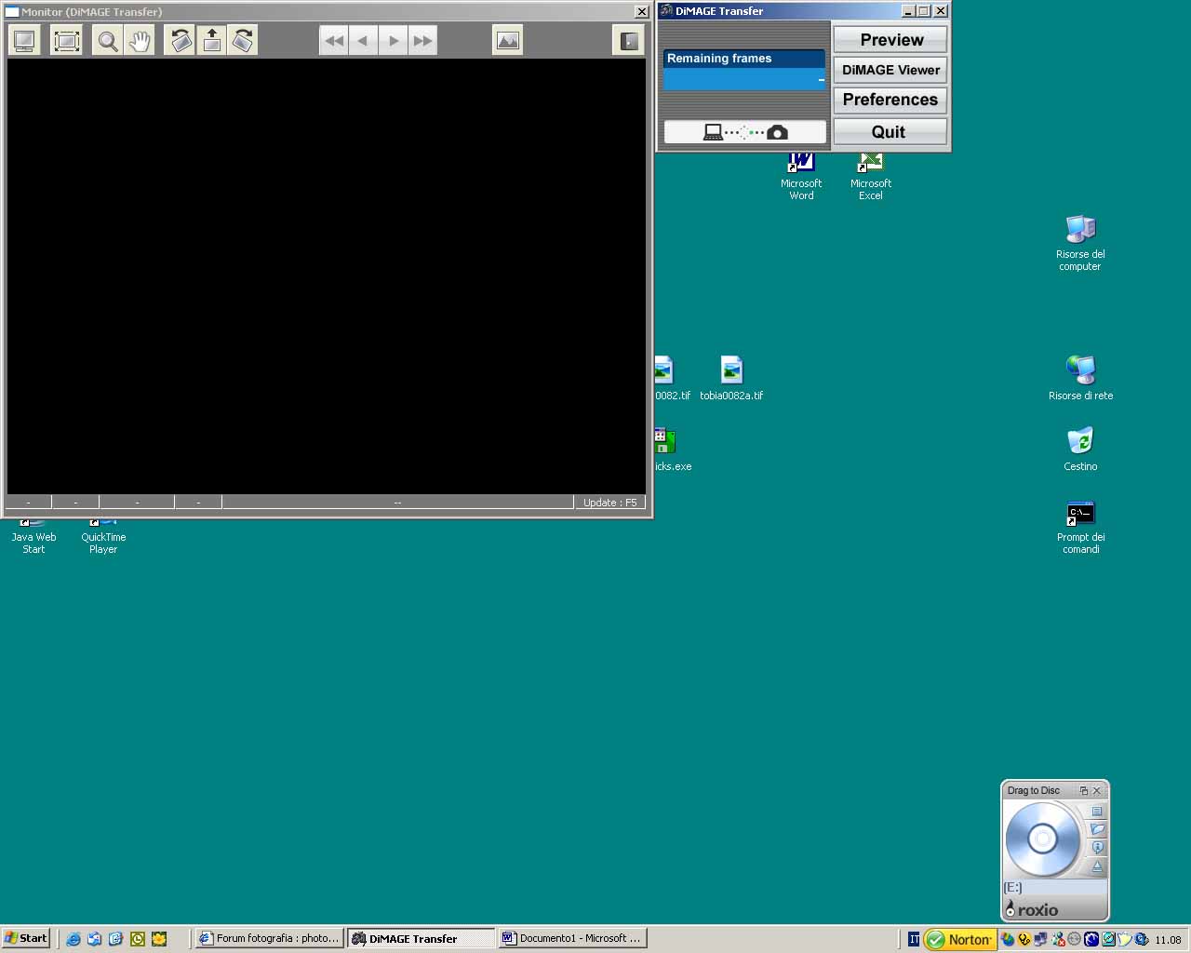The image size is (1191, 953).
Task: Open the Start menu
Action: 26,938
